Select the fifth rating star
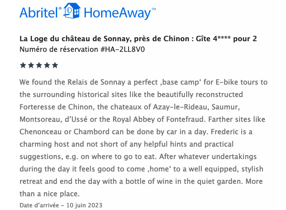Screen dimensions: 286x210 coord(55,65)
